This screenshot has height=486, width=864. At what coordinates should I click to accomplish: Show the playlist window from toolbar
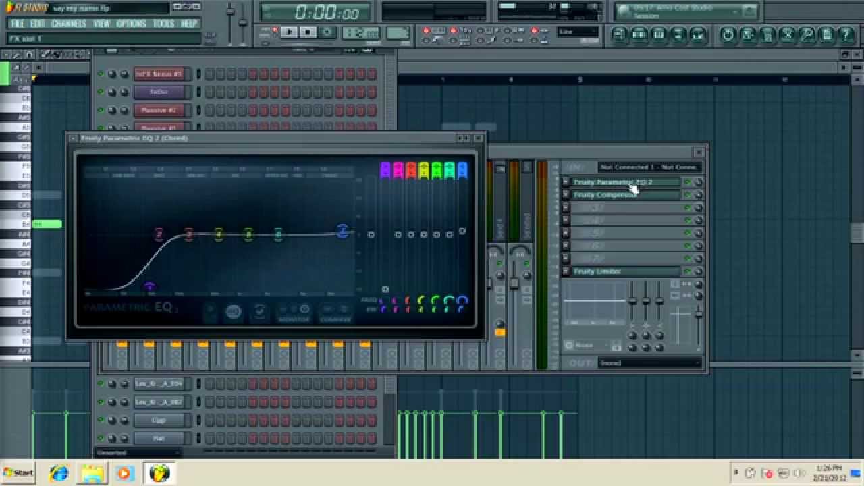click(619, 34)
